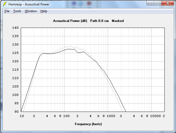Image resolution: width=176 pixels, height=133 pixels.
Task: Click the 95 value on the vertical axis
Action: (x=16, y=103)
